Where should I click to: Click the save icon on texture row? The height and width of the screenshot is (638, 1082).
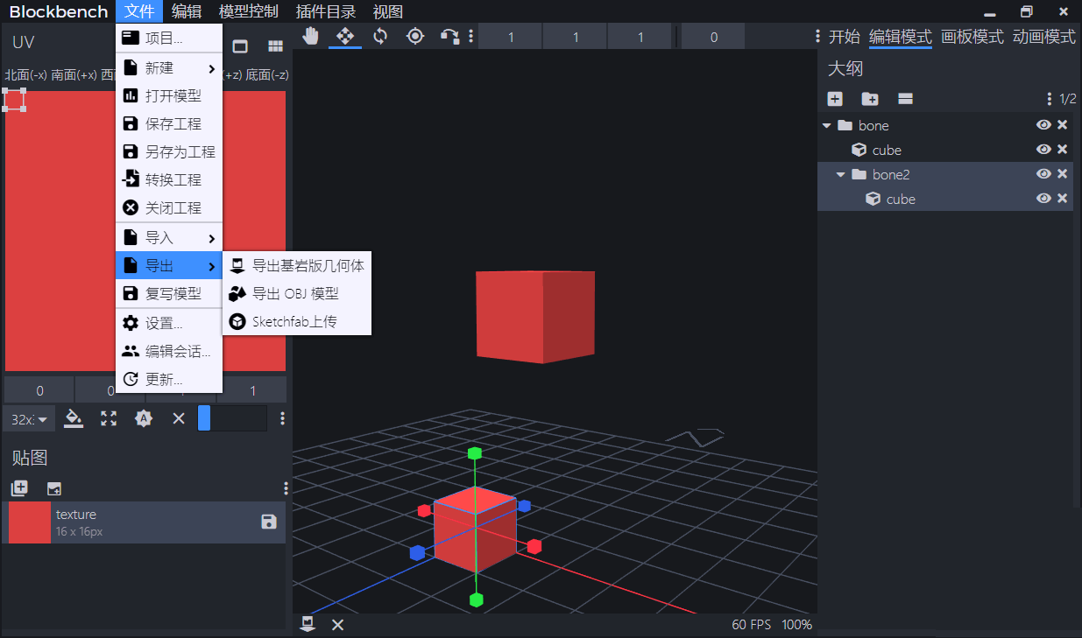point(269,522)
